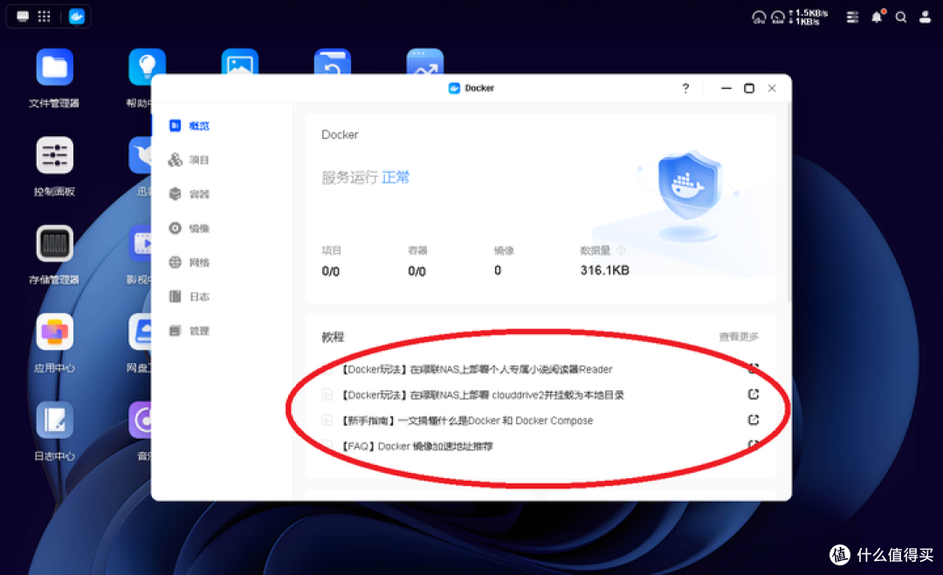Screen dimensions: 943x575
Task: Click the Docker window vertical scrollbar
Action: [x=788, y=202]
